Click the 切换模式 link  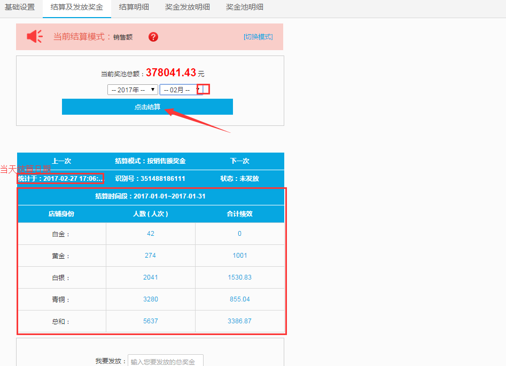258,37
